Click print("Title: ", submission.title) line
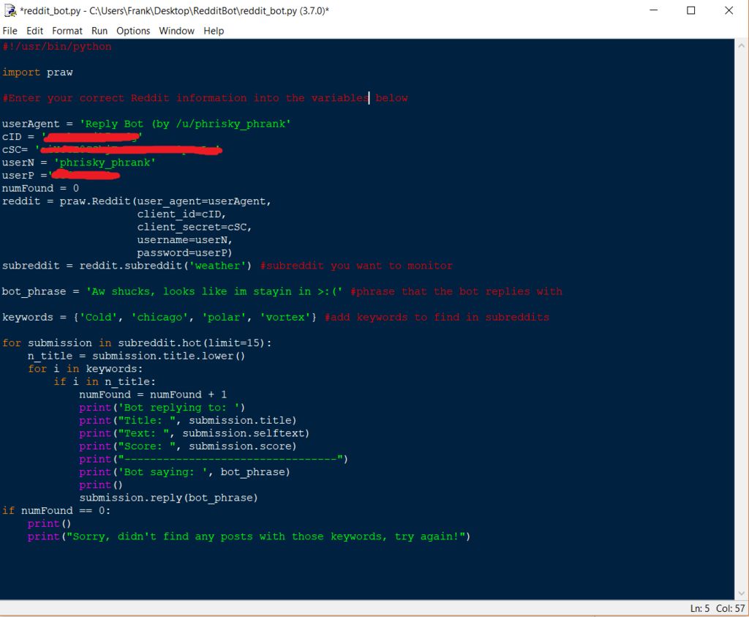The height and width of the screenshot is (617, 749). [188, 421]
